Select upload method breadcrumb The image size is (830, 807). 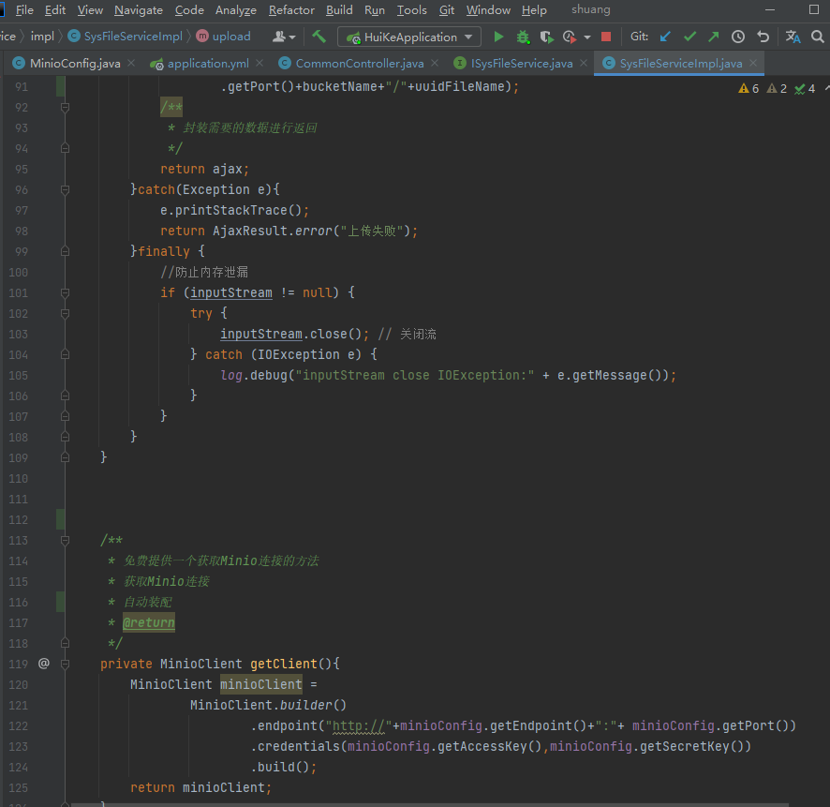pos(223,36)
